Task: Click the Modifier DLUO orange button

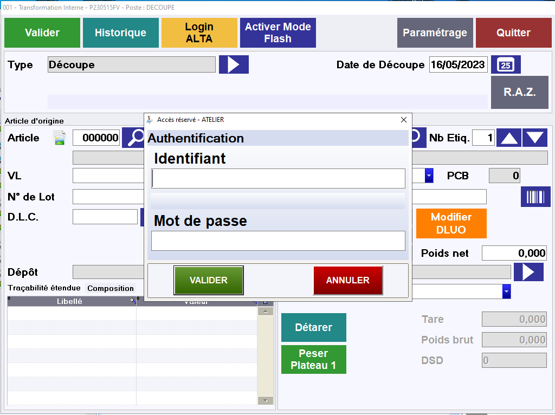Action: (451, 223)
